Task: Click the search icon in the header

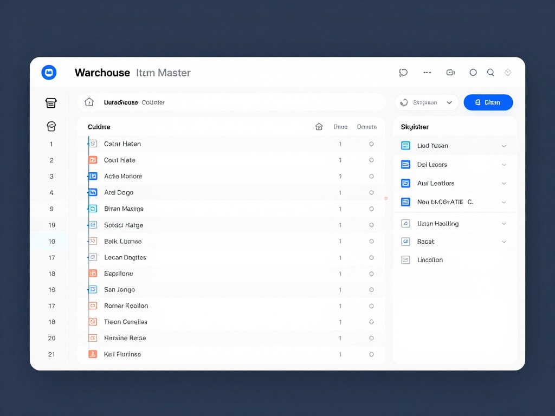Action: [x=491, y=72]
